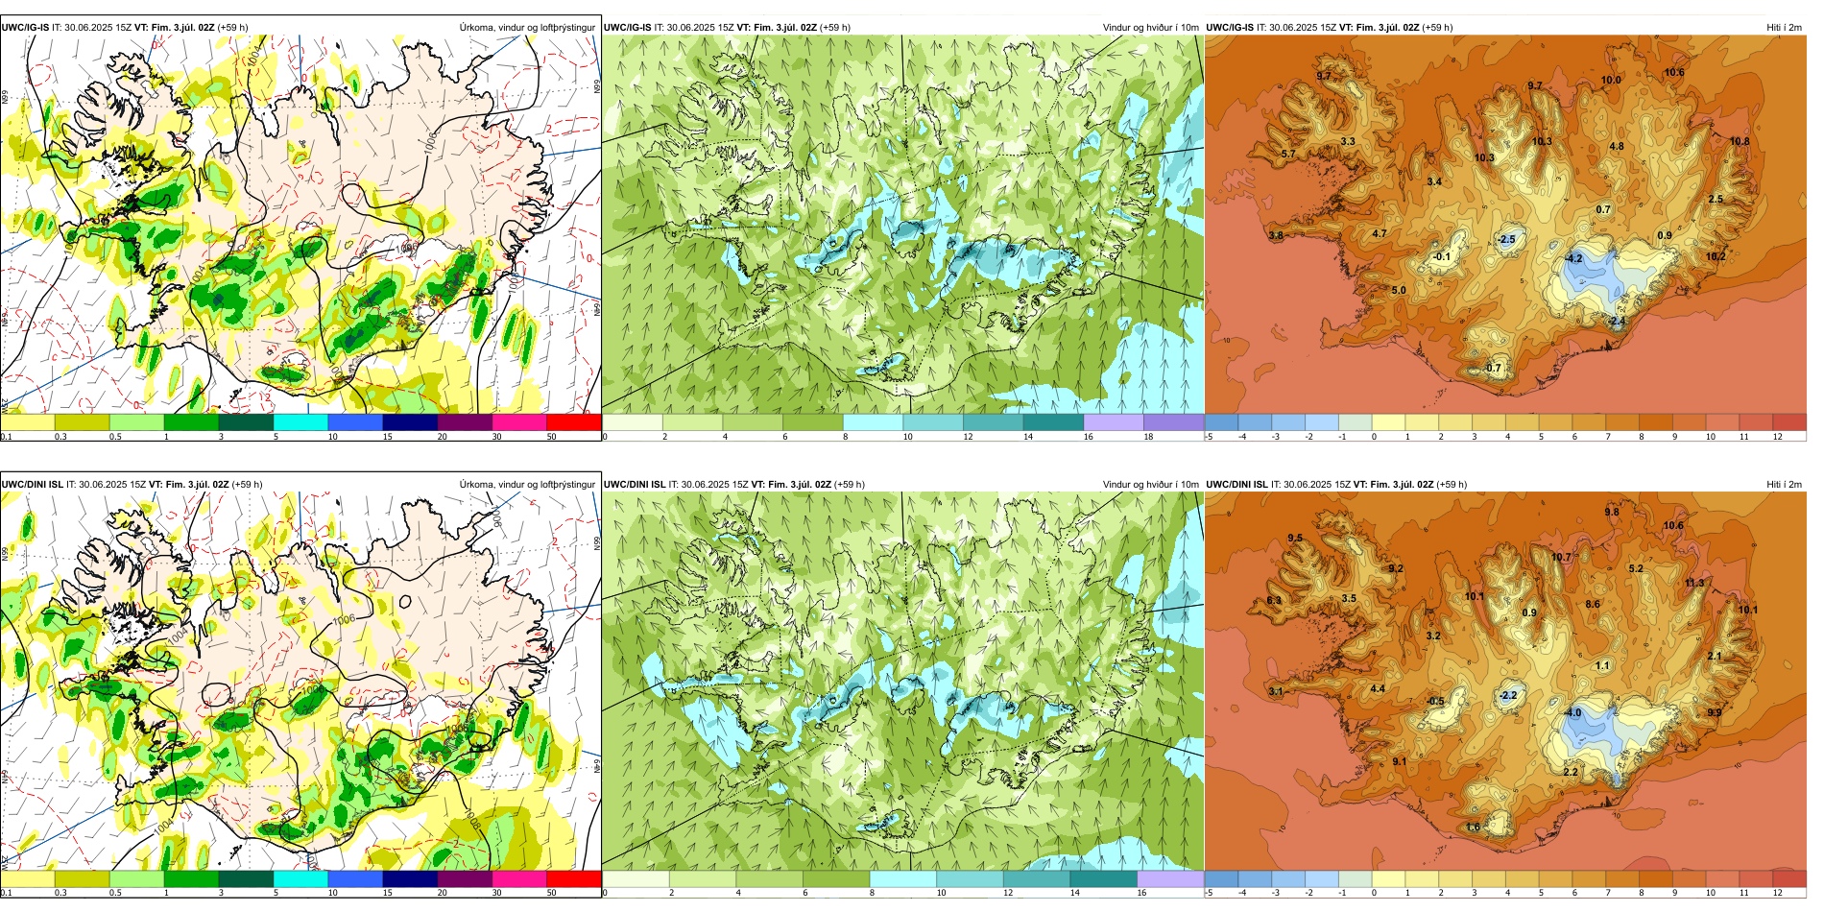Open the UWC/IG-IS precipitation and pressure map
The width and height of the screenshot is (1824, 912).
click(x=300, y=225)
